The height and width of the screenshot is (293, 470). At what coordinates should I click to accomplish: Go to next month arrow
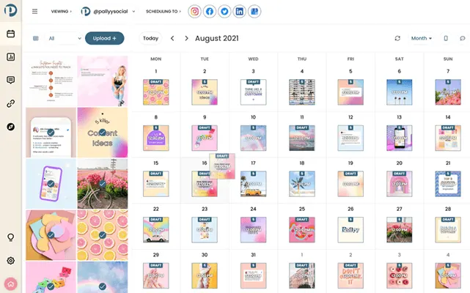pos(186,38)
